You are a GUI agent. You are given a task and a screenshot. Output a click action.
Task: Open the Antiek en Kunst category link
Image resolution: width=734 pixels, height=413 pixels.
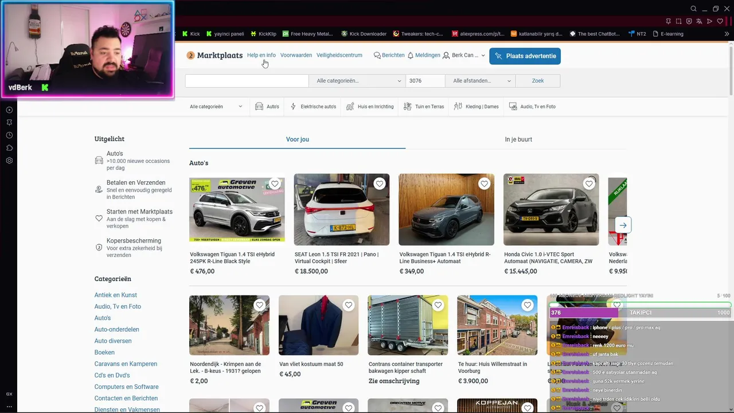pyautogui.click(x=116, y=295)
